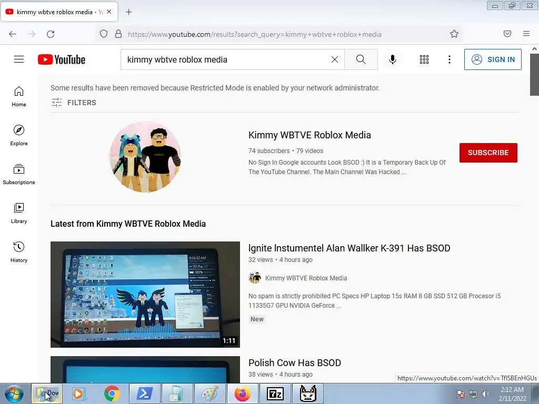Open the Windows Start menu

[x=14, y=393]
